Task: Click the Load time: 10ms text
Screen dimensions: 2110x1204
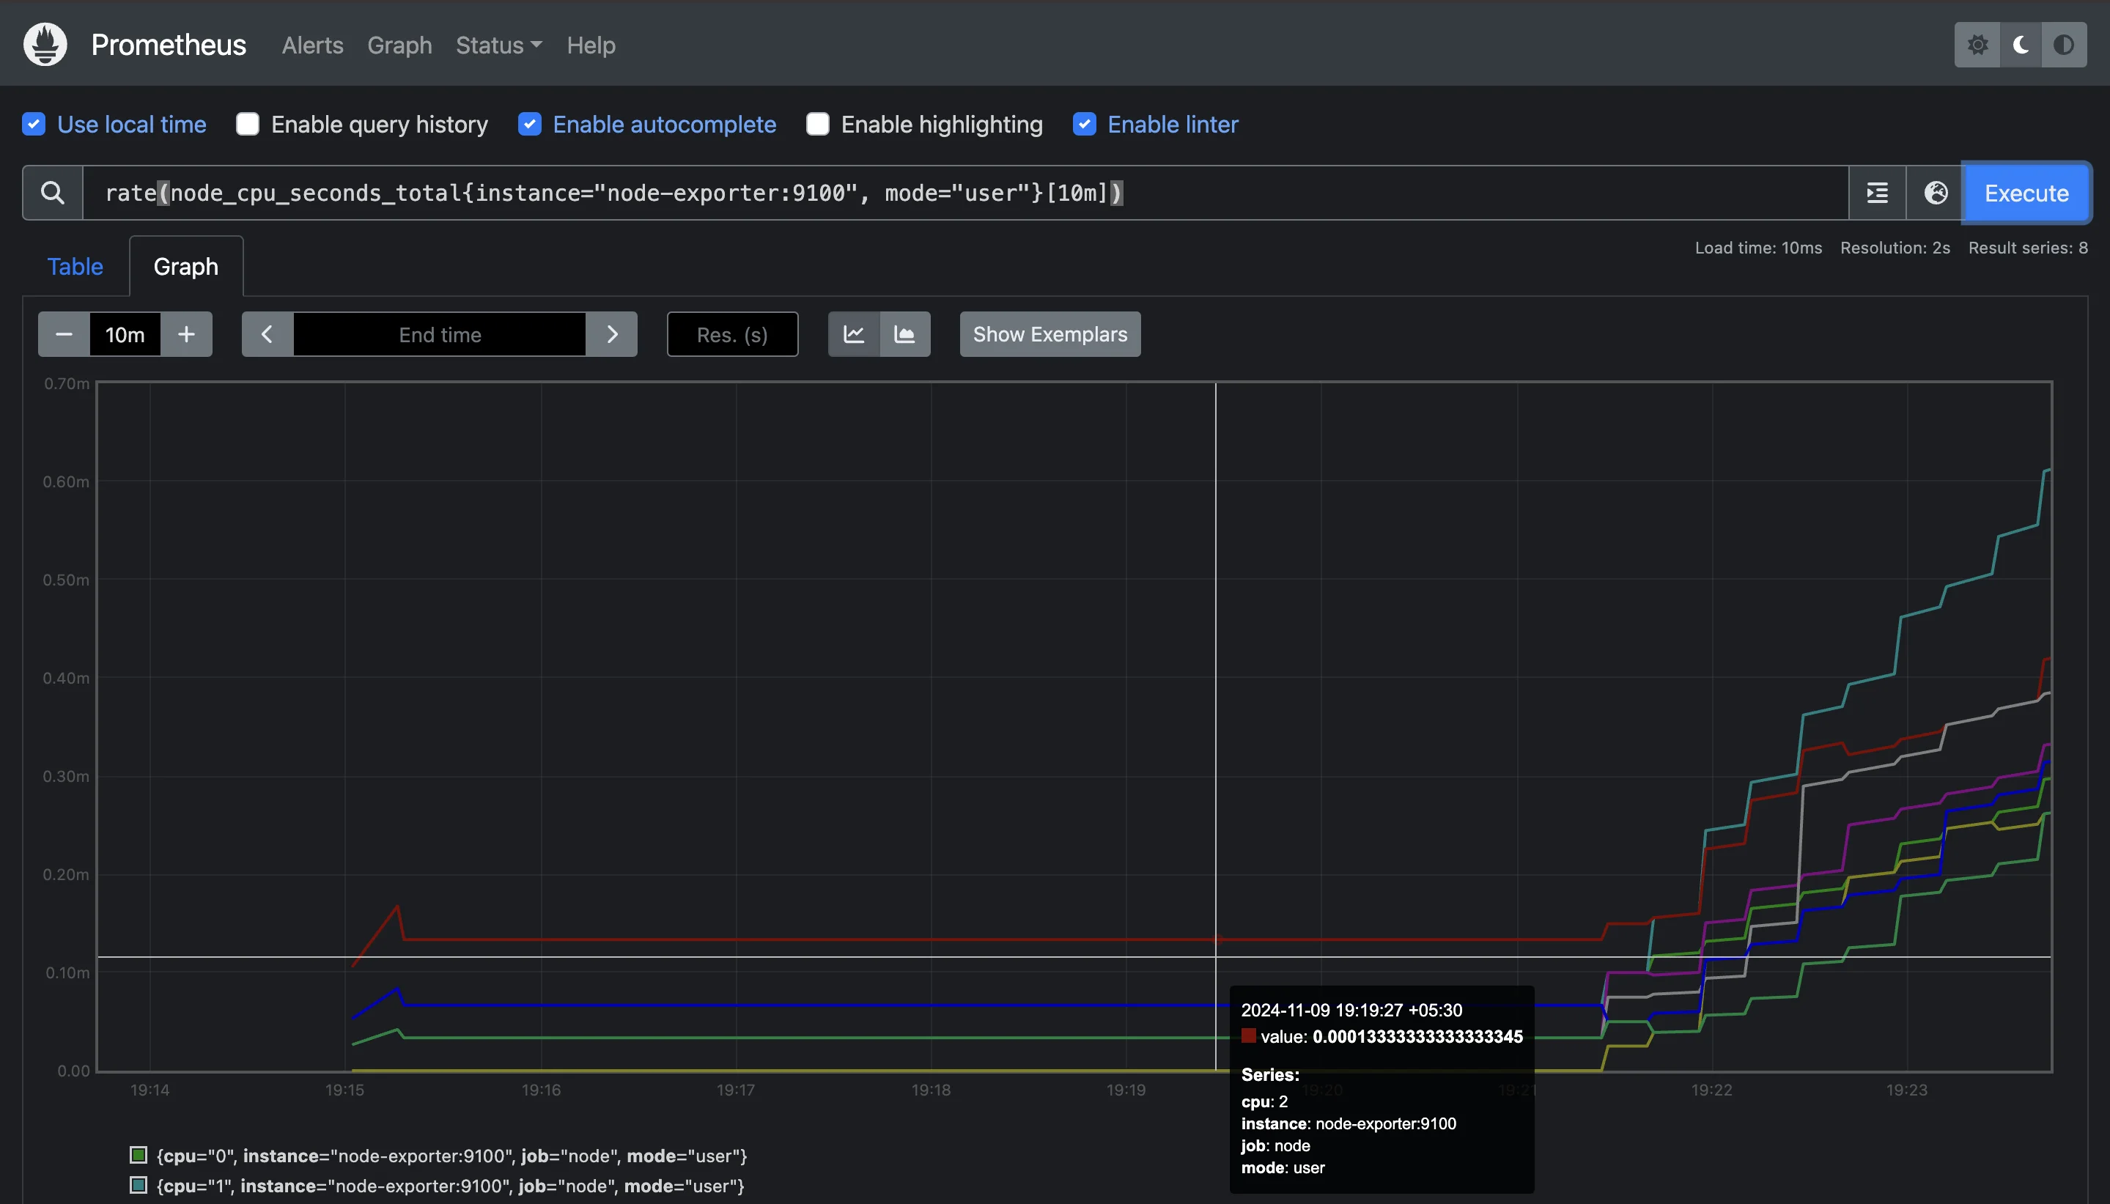Action: (x=1757, y=248)
